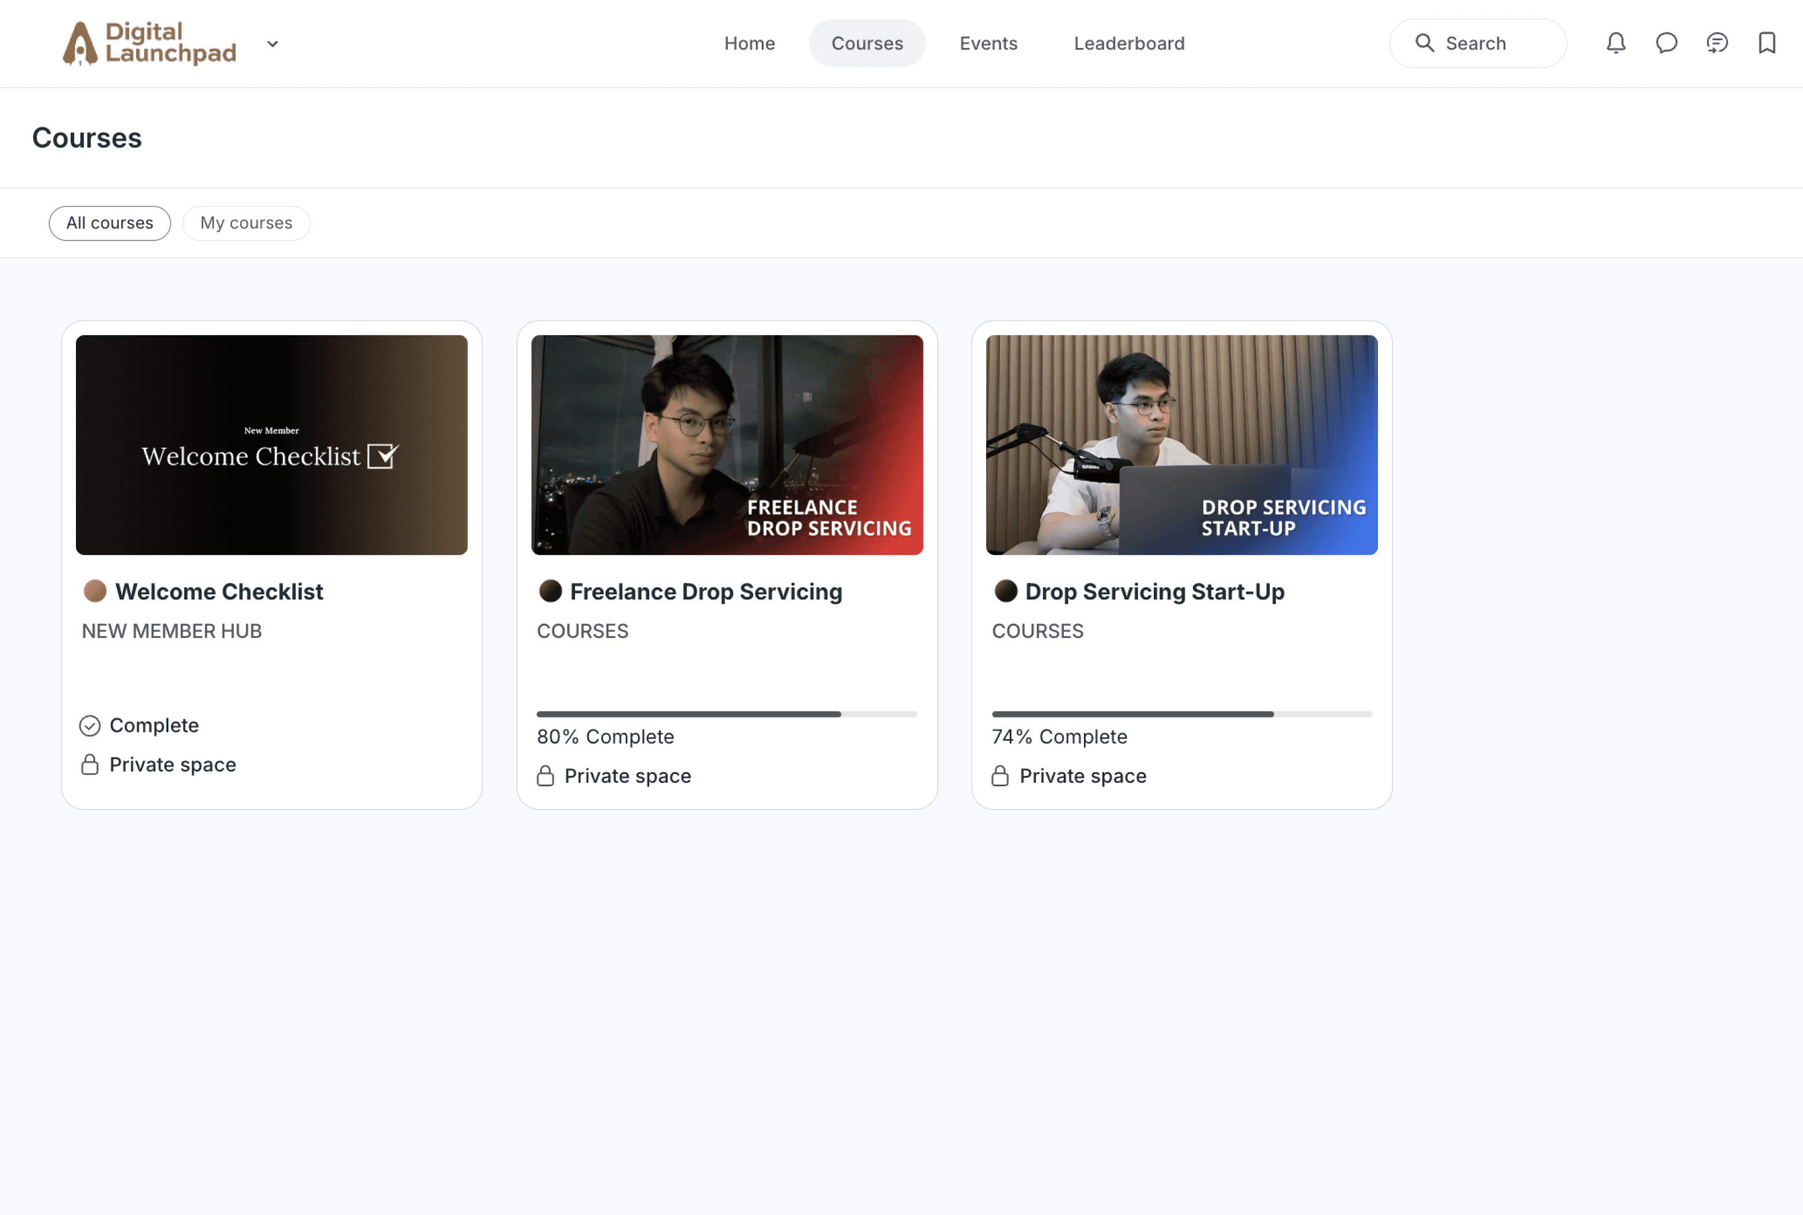Open the chat threads icon
The image size is (1803, 1215).
click(1717, 43)
